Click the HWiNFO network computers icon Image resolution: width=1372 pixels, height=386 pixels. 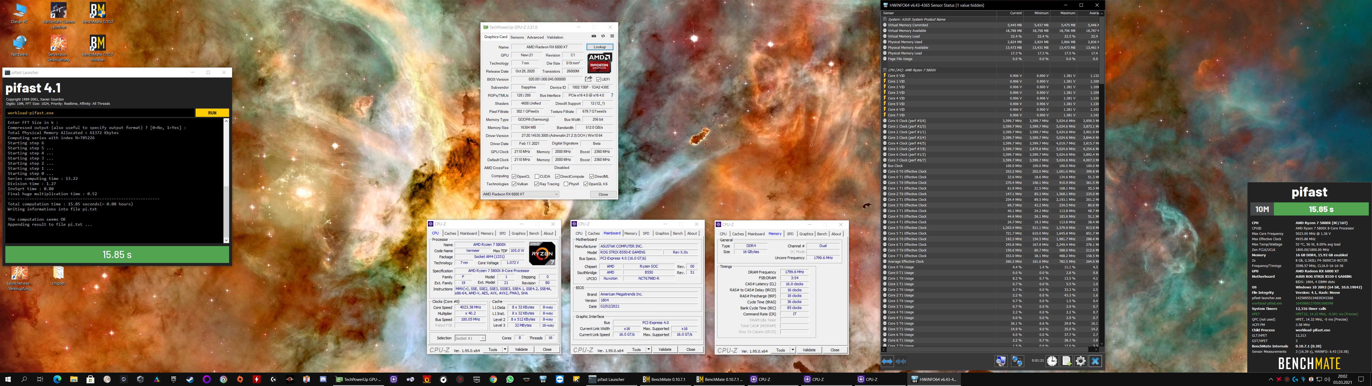1017,361
